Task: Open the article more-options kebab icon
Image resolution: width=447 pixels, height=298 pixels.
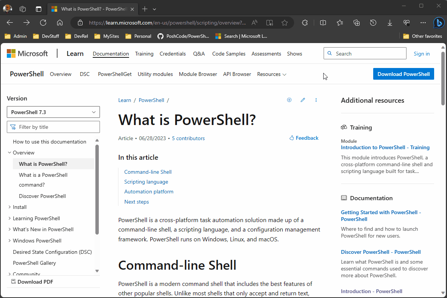Action: click(316, 100)
